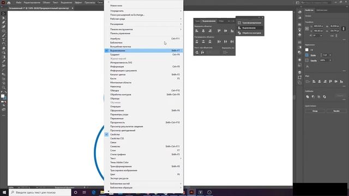The image size is (349, 196).
Task: Open the Fill color swatch in Properties
Action: tap(307, 50)
